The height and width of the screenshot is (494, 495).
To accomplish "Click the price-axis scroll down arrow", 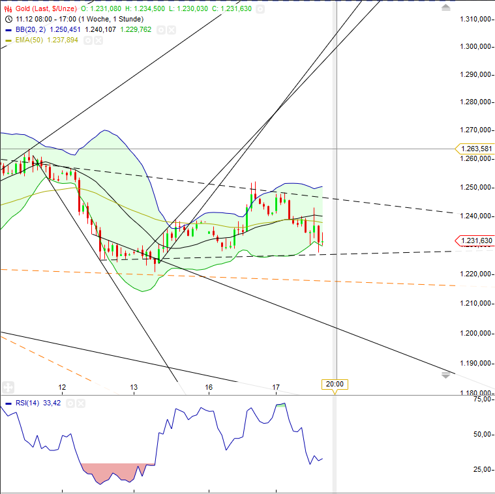I will pos(445,375).
